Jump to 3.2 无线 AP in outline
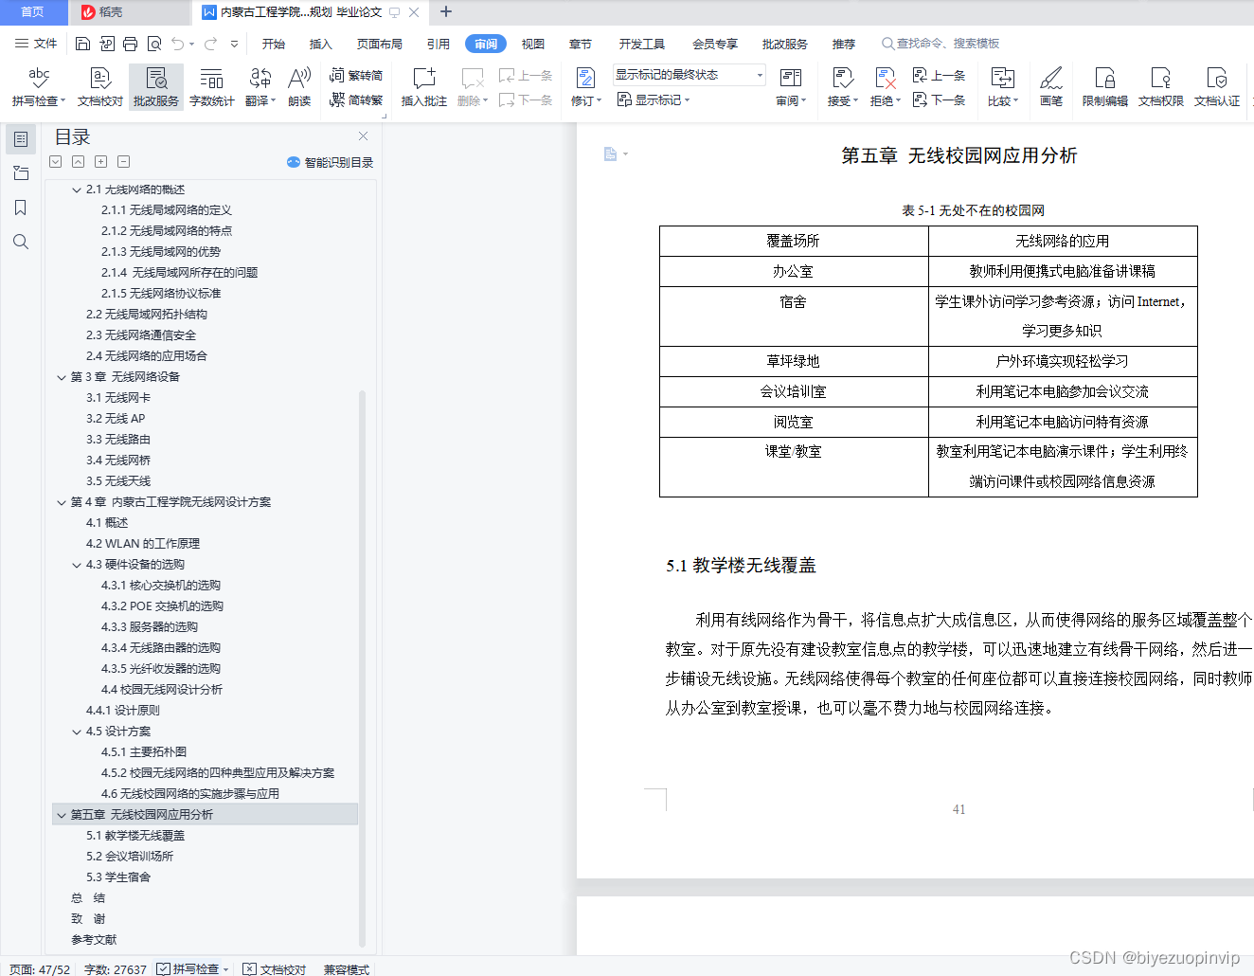 pyautogui.click(x=116, y=419)
